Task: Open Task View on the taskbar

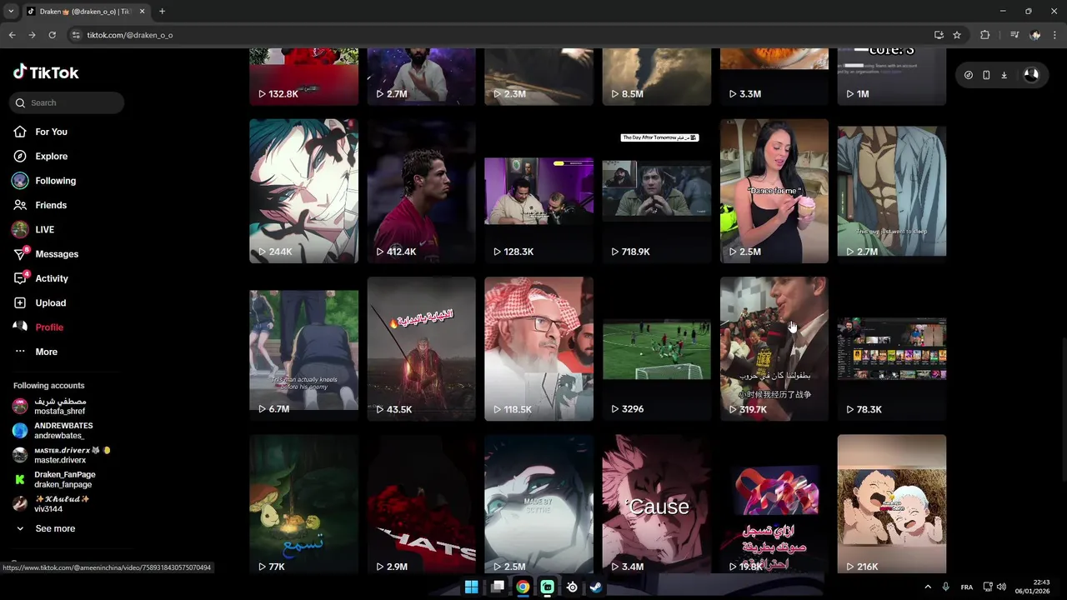Action: 498,587
